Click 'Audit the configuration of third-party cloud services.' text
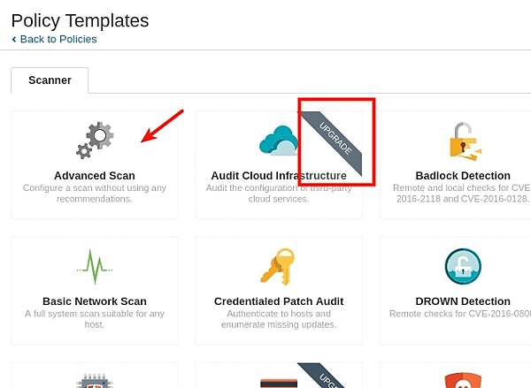 (x=279, y=194)
